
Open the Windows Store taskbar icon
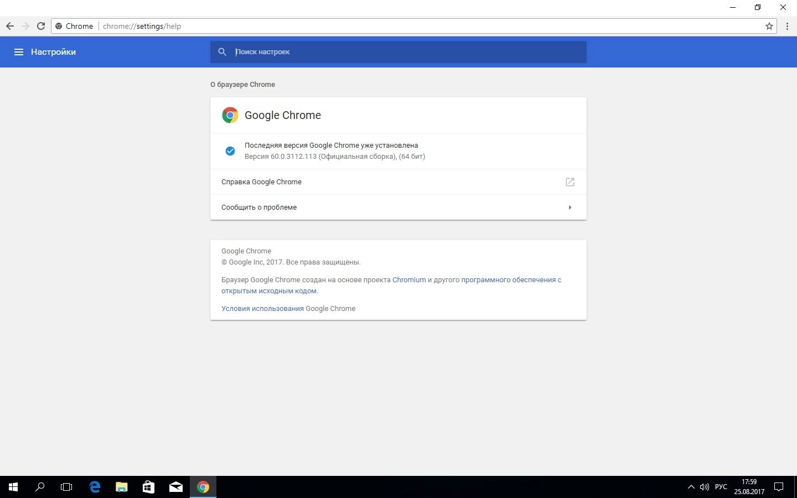point(148,487)
